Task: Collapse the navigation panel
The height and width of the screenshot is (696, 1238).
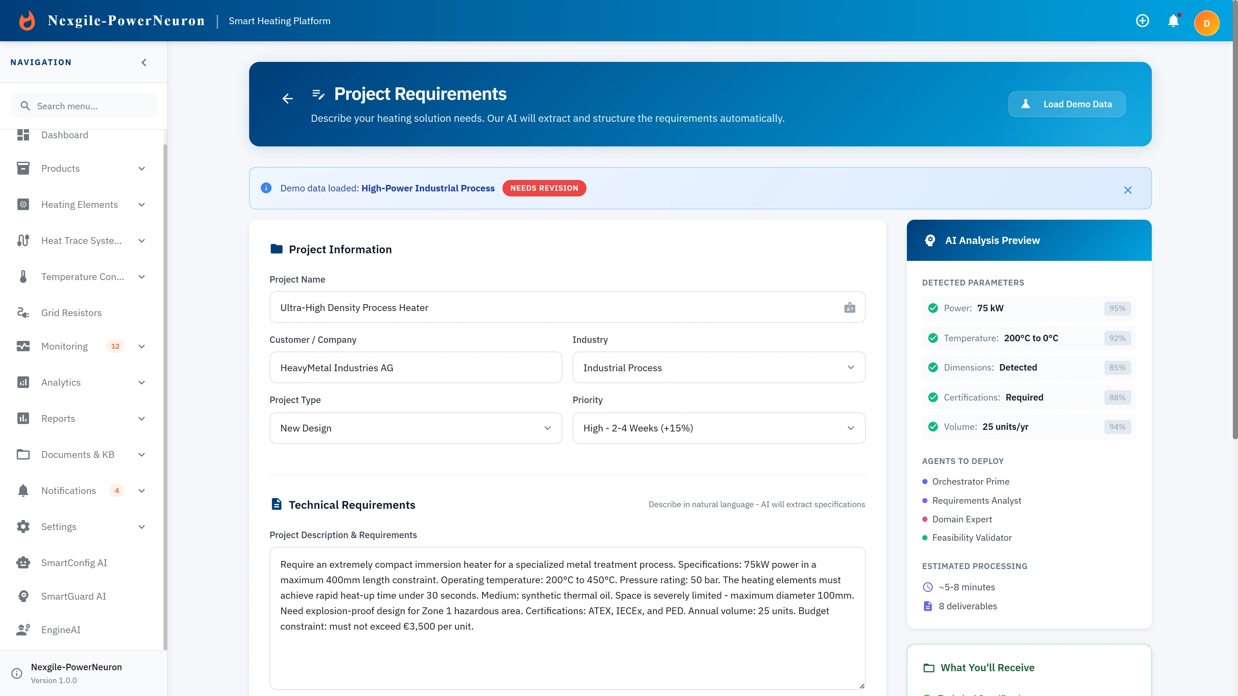Action: pyautogui.click(x=143, y=62)
